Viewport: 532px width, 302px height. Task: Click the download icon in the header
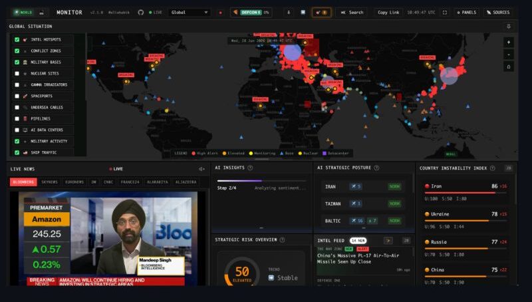(289, 13)
